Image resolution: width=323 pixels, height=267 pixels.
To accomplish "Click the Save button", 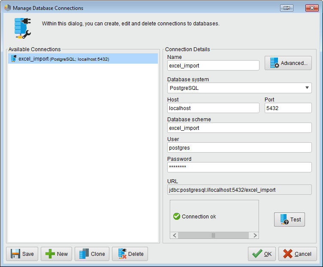I will click(22, 254).
